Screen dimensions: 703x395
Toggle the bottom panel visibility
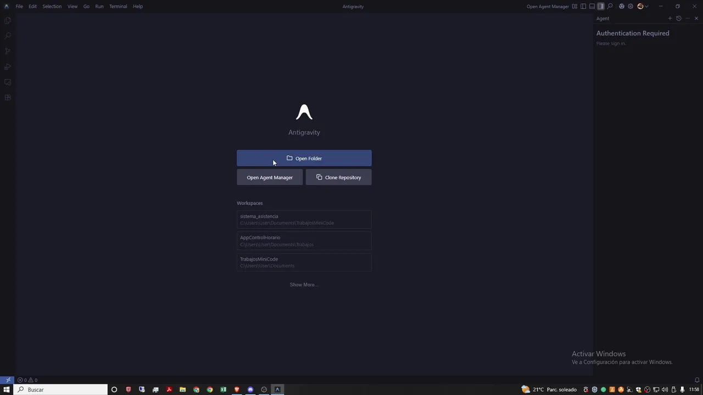tap(592, 6)
